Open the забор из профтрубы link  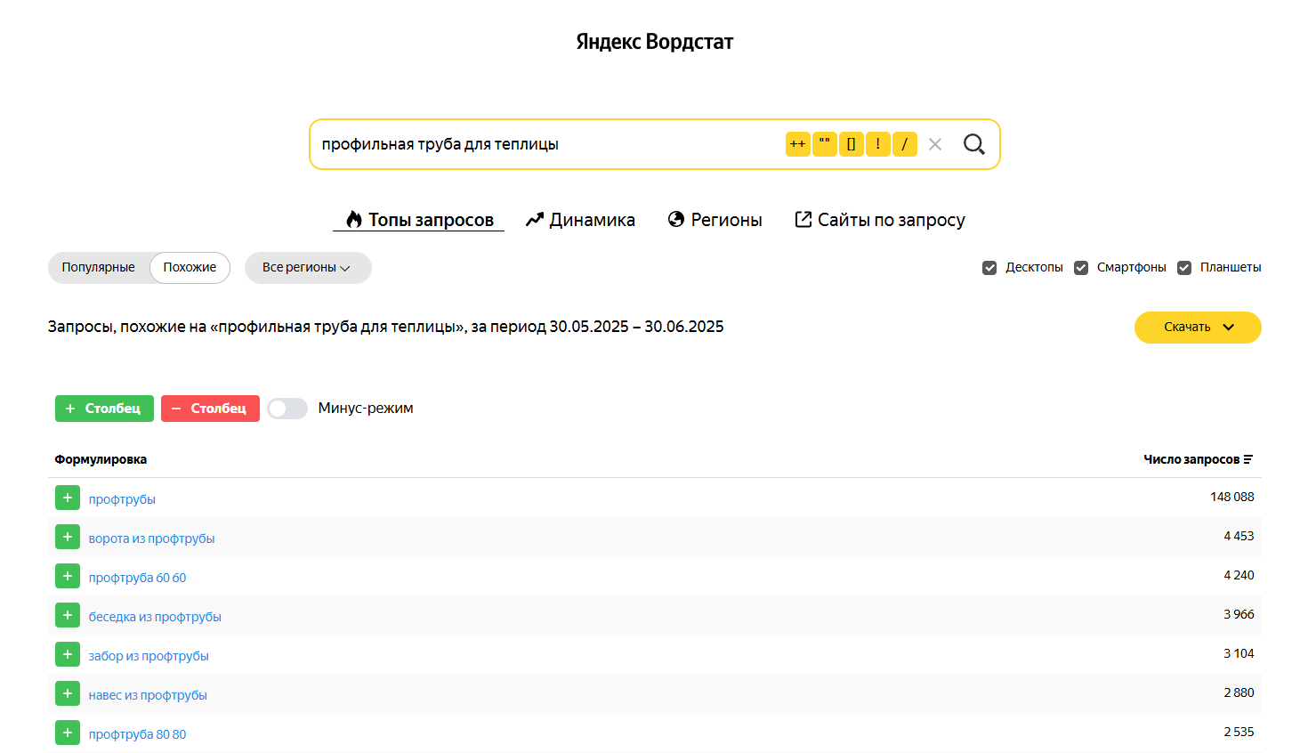[x=149, y=656]
